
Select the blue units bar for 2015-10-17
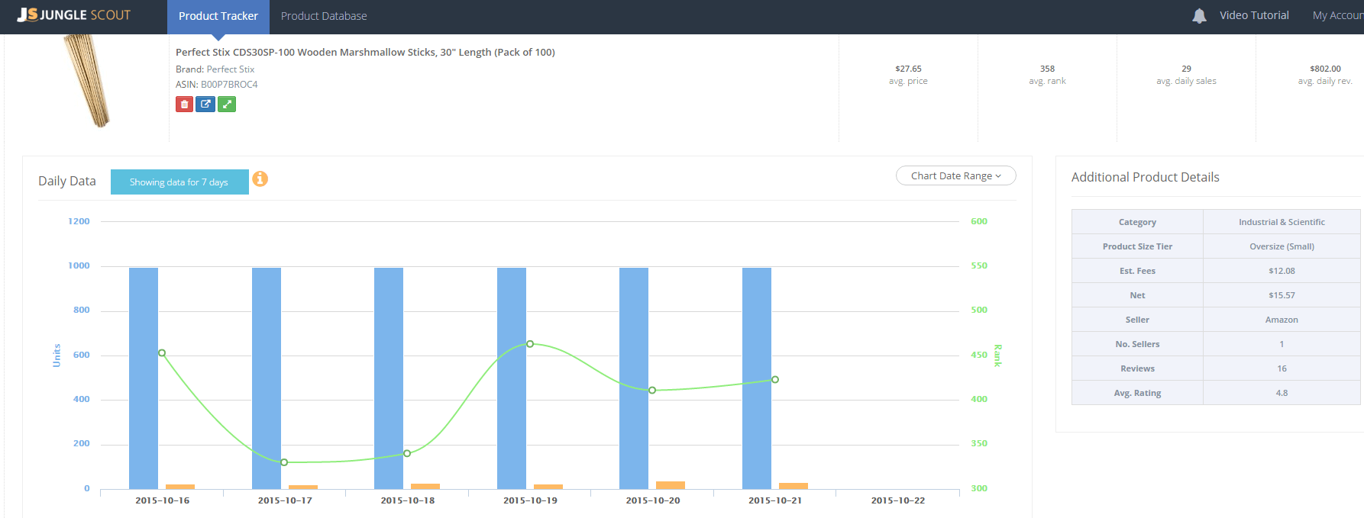click(267, 378)
